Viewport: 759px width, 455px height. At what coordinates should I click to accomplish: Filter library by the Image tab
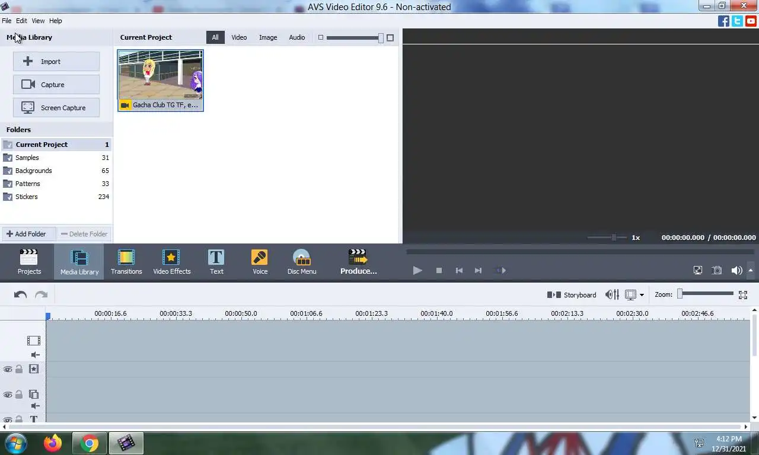click(268, 37)
